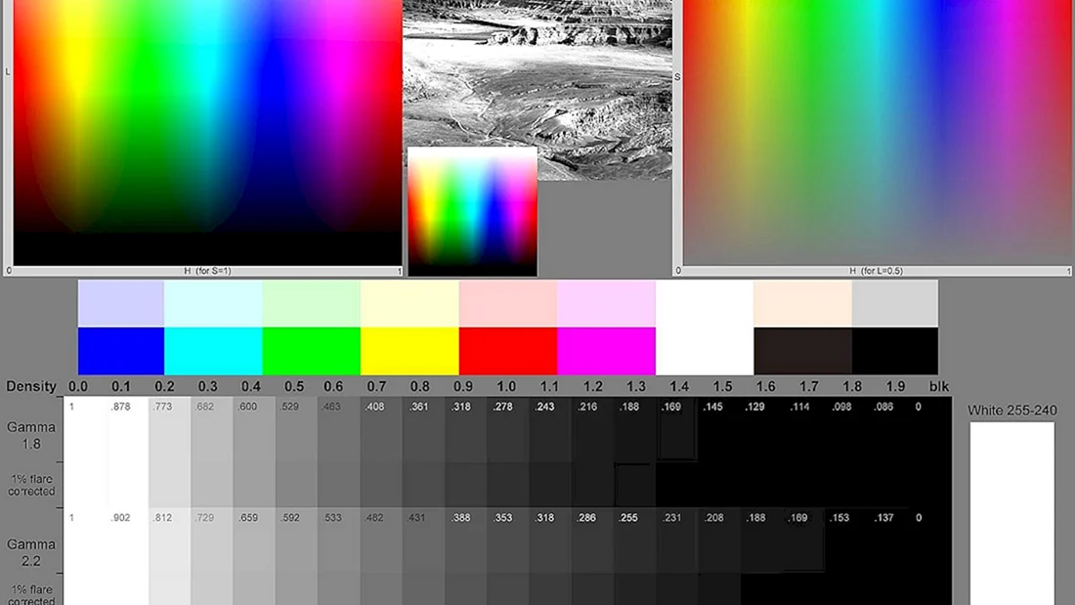
Task: Click the pure red color swatch
Action: point(507,351)
